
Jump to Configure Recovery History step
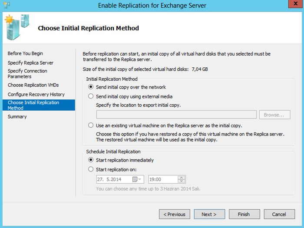(x=36, y=94)
